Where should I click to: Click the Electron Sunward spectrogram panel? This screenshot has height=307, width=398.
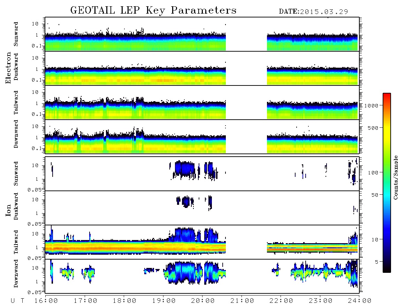coord(202,34)
